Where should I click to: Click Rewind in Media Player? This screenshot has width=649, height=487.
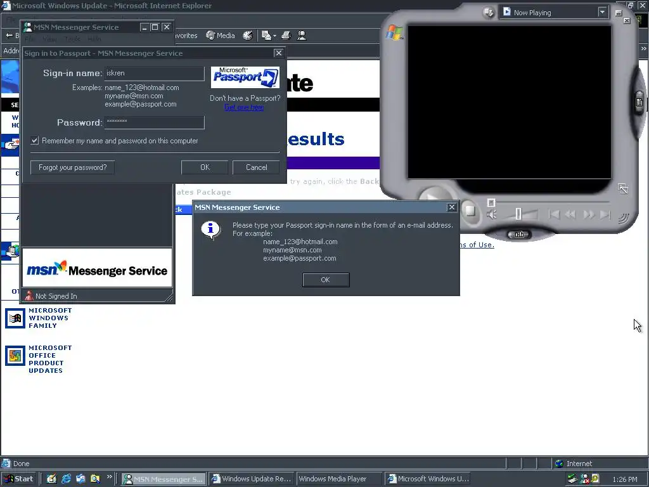(570, 214)
